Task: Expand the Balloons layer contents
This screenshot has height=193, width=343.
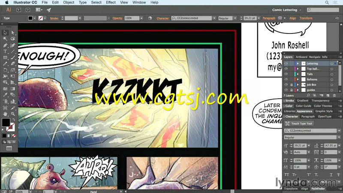Action: point(298,79)
